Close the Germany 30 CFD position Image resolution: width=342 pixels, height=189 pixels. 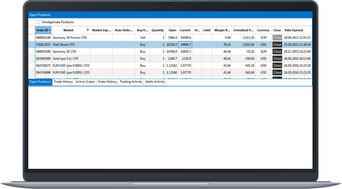point(277,51)
